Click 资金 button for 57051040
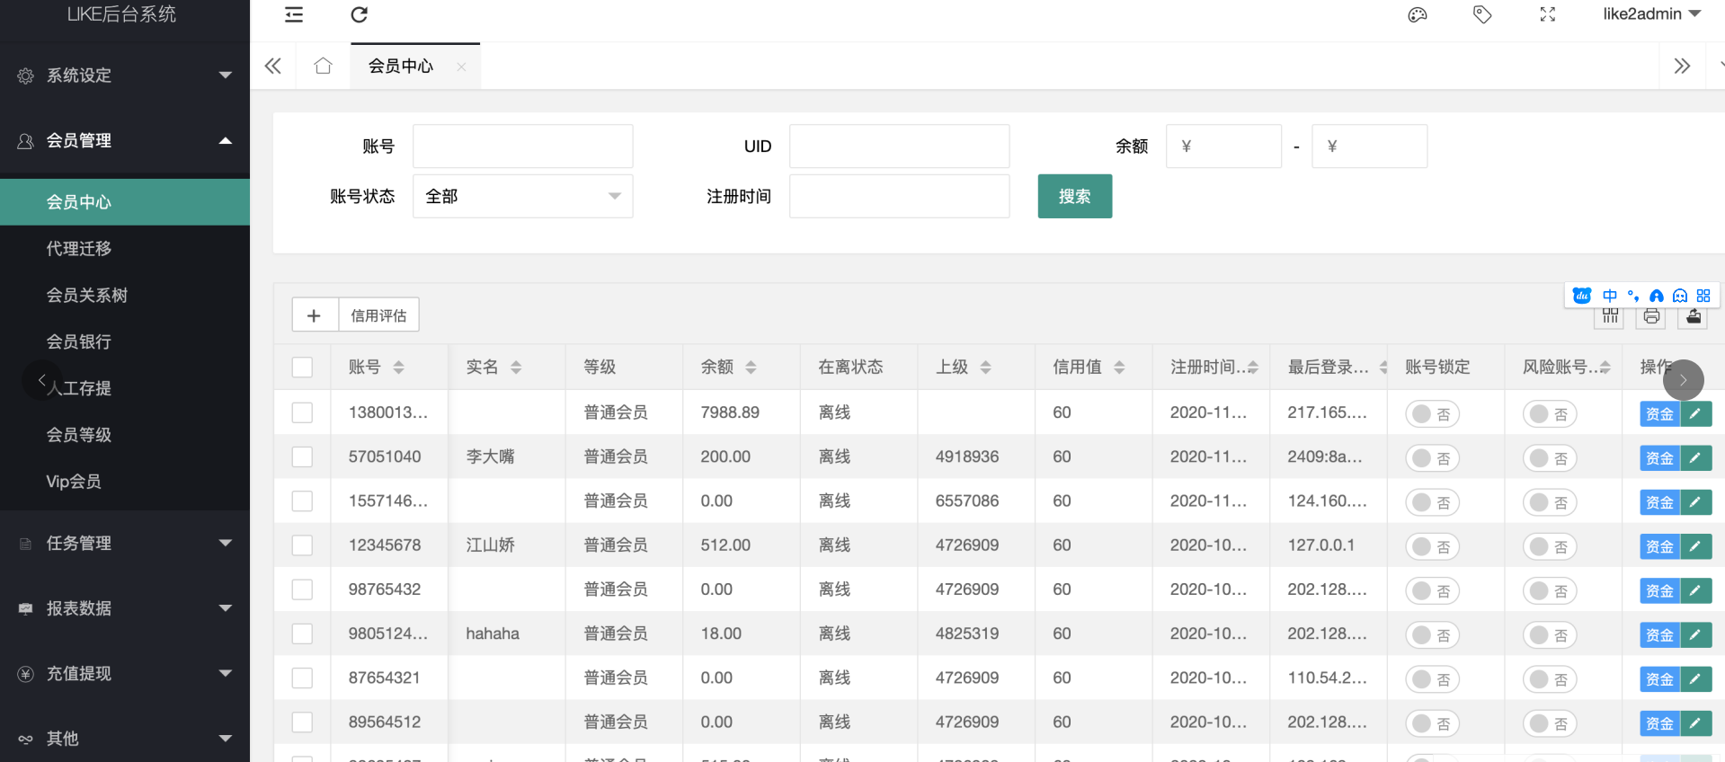 click(x=1659, y=458)
